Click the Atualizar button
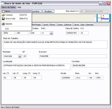Image resolution: width=112 pixels, height=109 pixels. point(48,11)
